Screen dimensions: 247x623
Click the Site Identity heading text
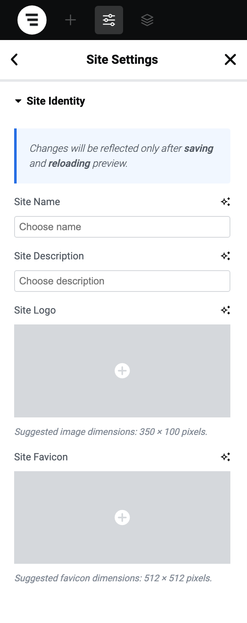coord(56,101)
